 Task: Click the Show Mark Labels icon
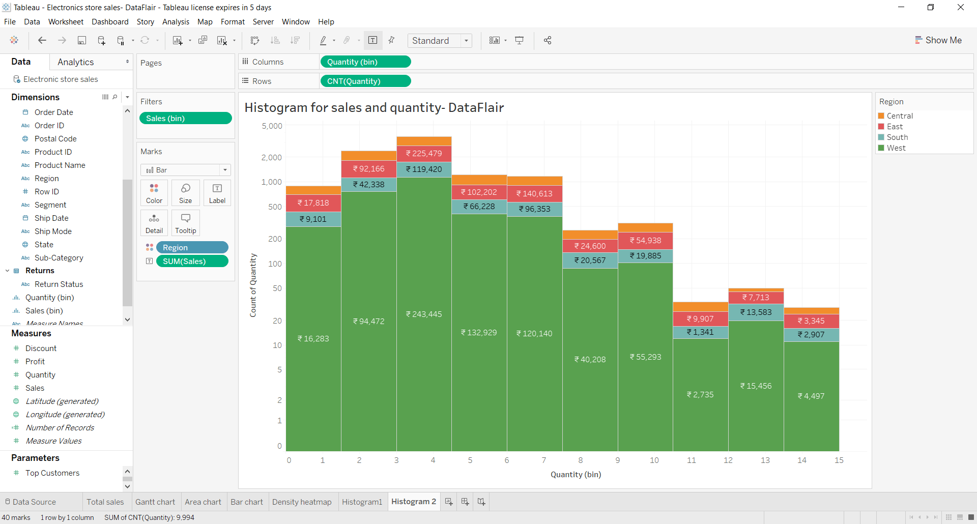pyautogui.click(x=373, y=40)
